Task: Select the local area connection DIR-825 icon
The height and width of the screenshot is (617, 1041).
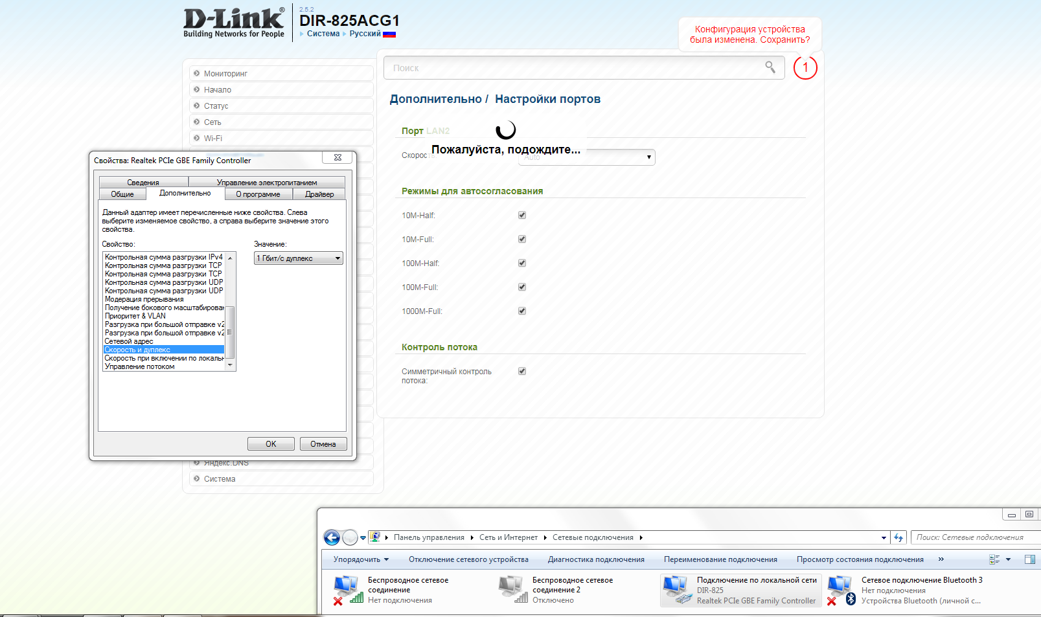Action: pyautogui.click(x=677, y=590)
